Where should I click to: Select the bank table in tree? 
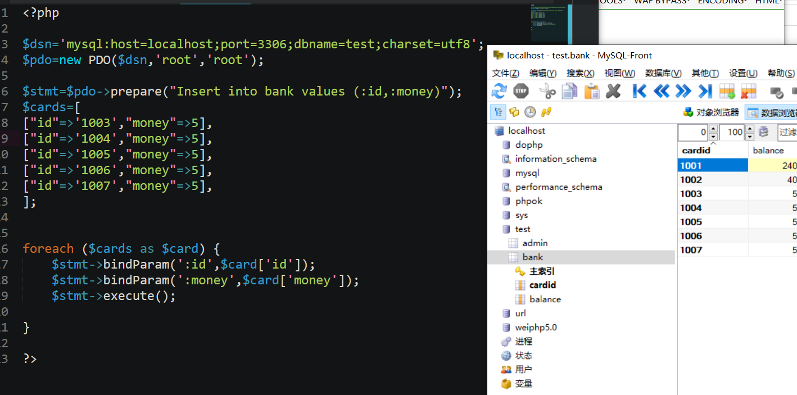tap(533, 257)
